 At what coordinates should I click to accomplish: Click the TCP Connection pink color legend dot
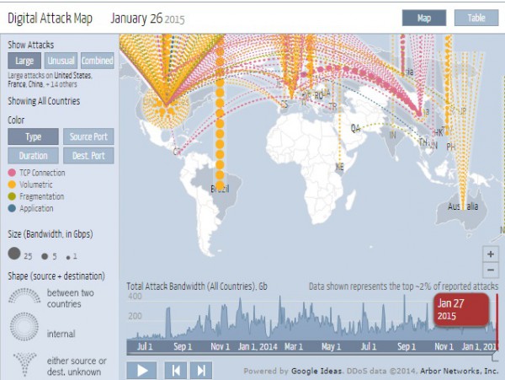point(12,172)
